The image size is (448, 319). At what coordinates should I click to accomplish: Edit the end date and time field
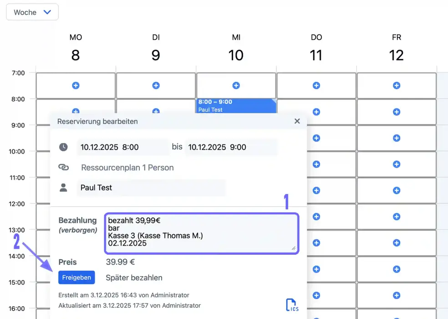click(230, 147)
